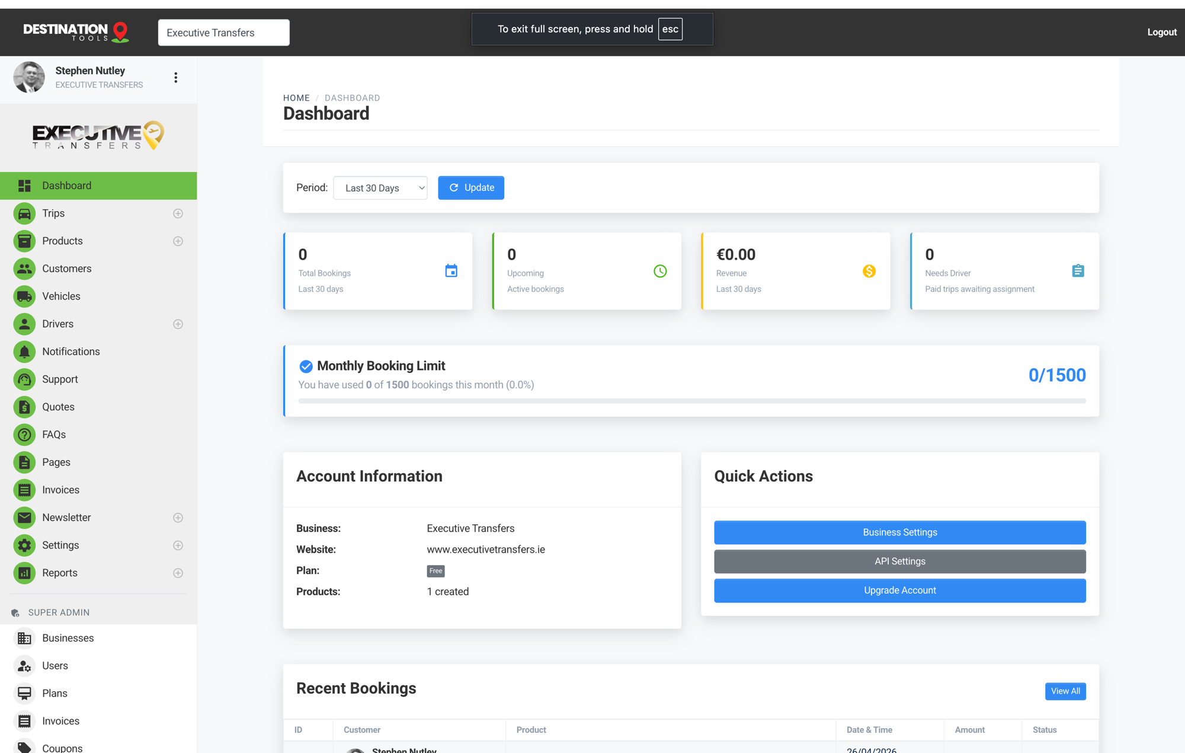Expand the Trips submenu plus icon

pos(178,213)
